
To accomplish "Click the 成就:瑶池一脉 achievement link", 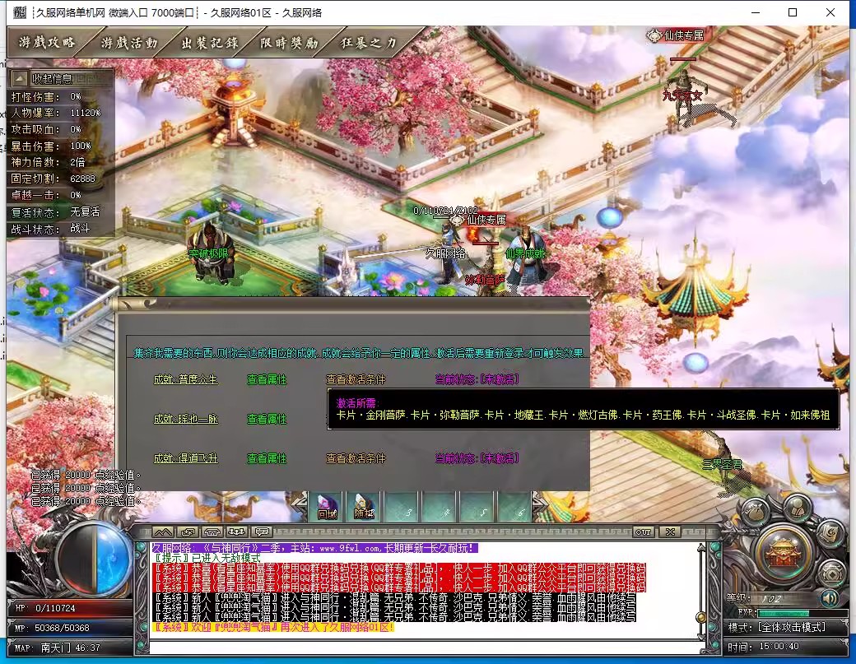I will [x=186, y=419].
